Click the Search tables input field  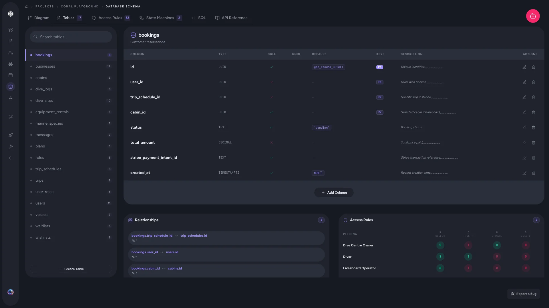(x=71, y=37)
